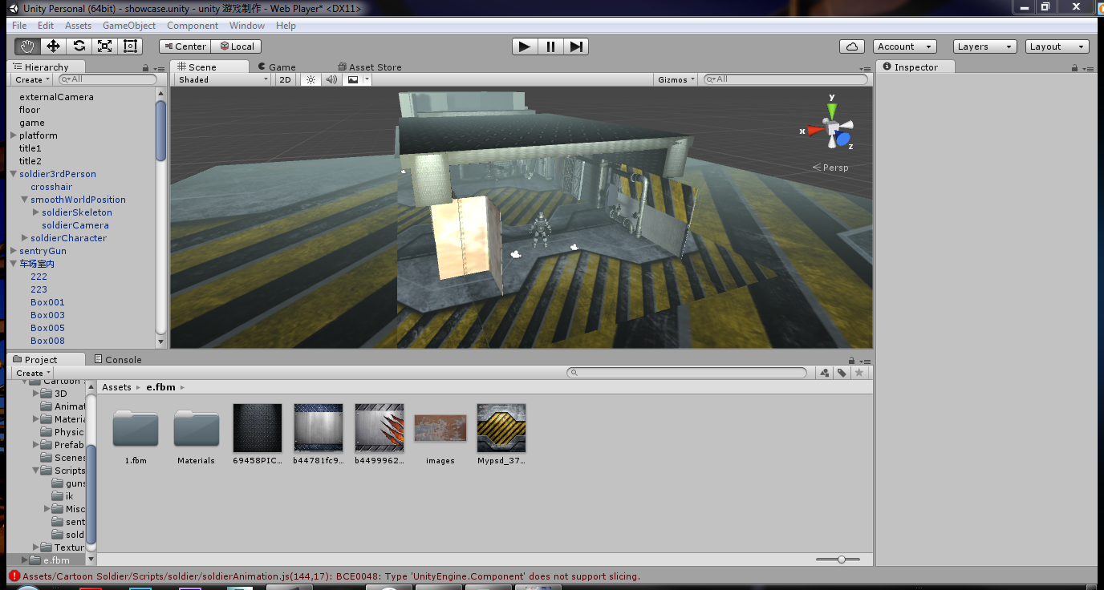1104x590 pixels.
Task: Expand the platform object in Hierarchy
Action: point(14,135)
